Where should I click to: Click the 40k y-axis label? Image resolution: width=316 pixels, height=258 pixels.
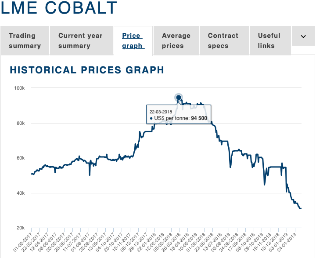tap(20, 193)
